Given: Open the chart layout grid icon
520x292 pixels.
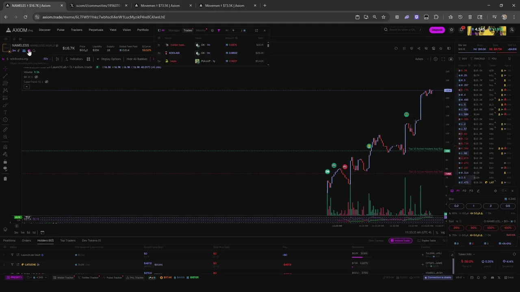Looking at the screenshot, I should [x=88, y=59].
